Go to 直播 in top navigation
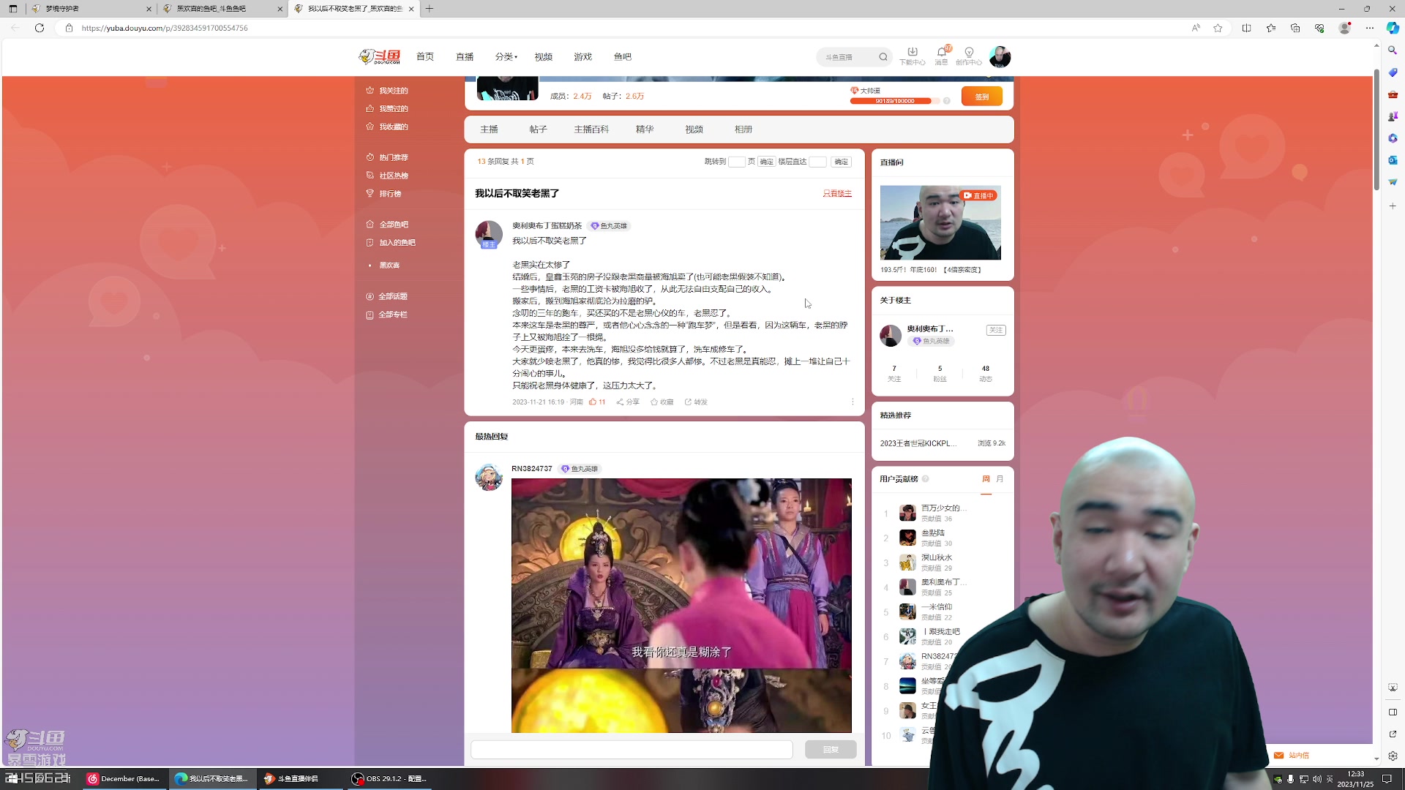Screen dimensions: 1405x790 point(465,56)
